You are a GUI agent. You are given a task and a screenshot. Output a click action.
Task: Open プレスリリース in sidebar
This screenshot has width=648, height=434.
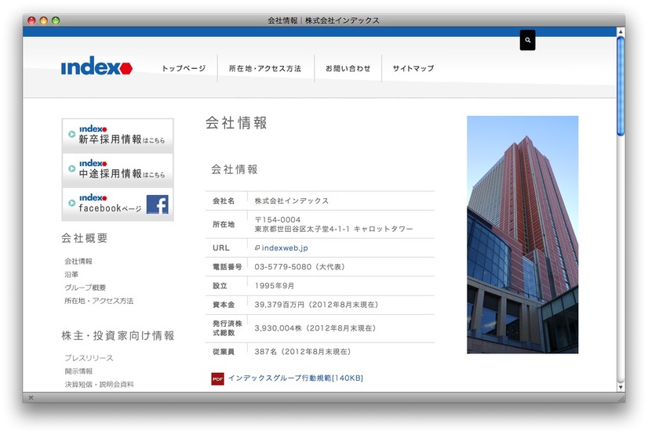89,358
